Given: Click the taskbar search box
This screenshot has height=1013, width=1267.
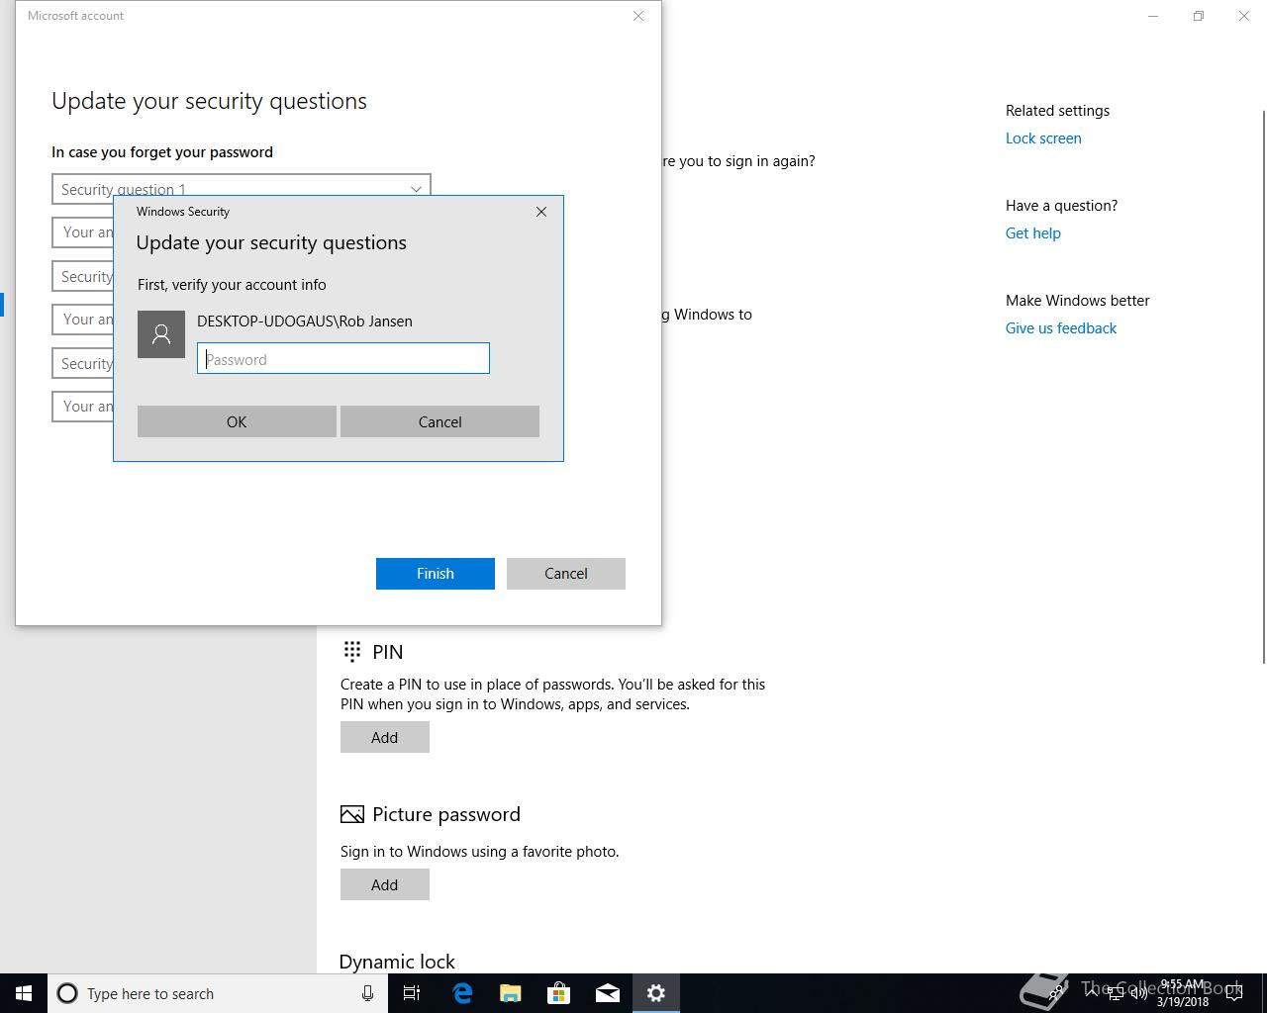Looking at the screenshot, I should pos(218,993).
